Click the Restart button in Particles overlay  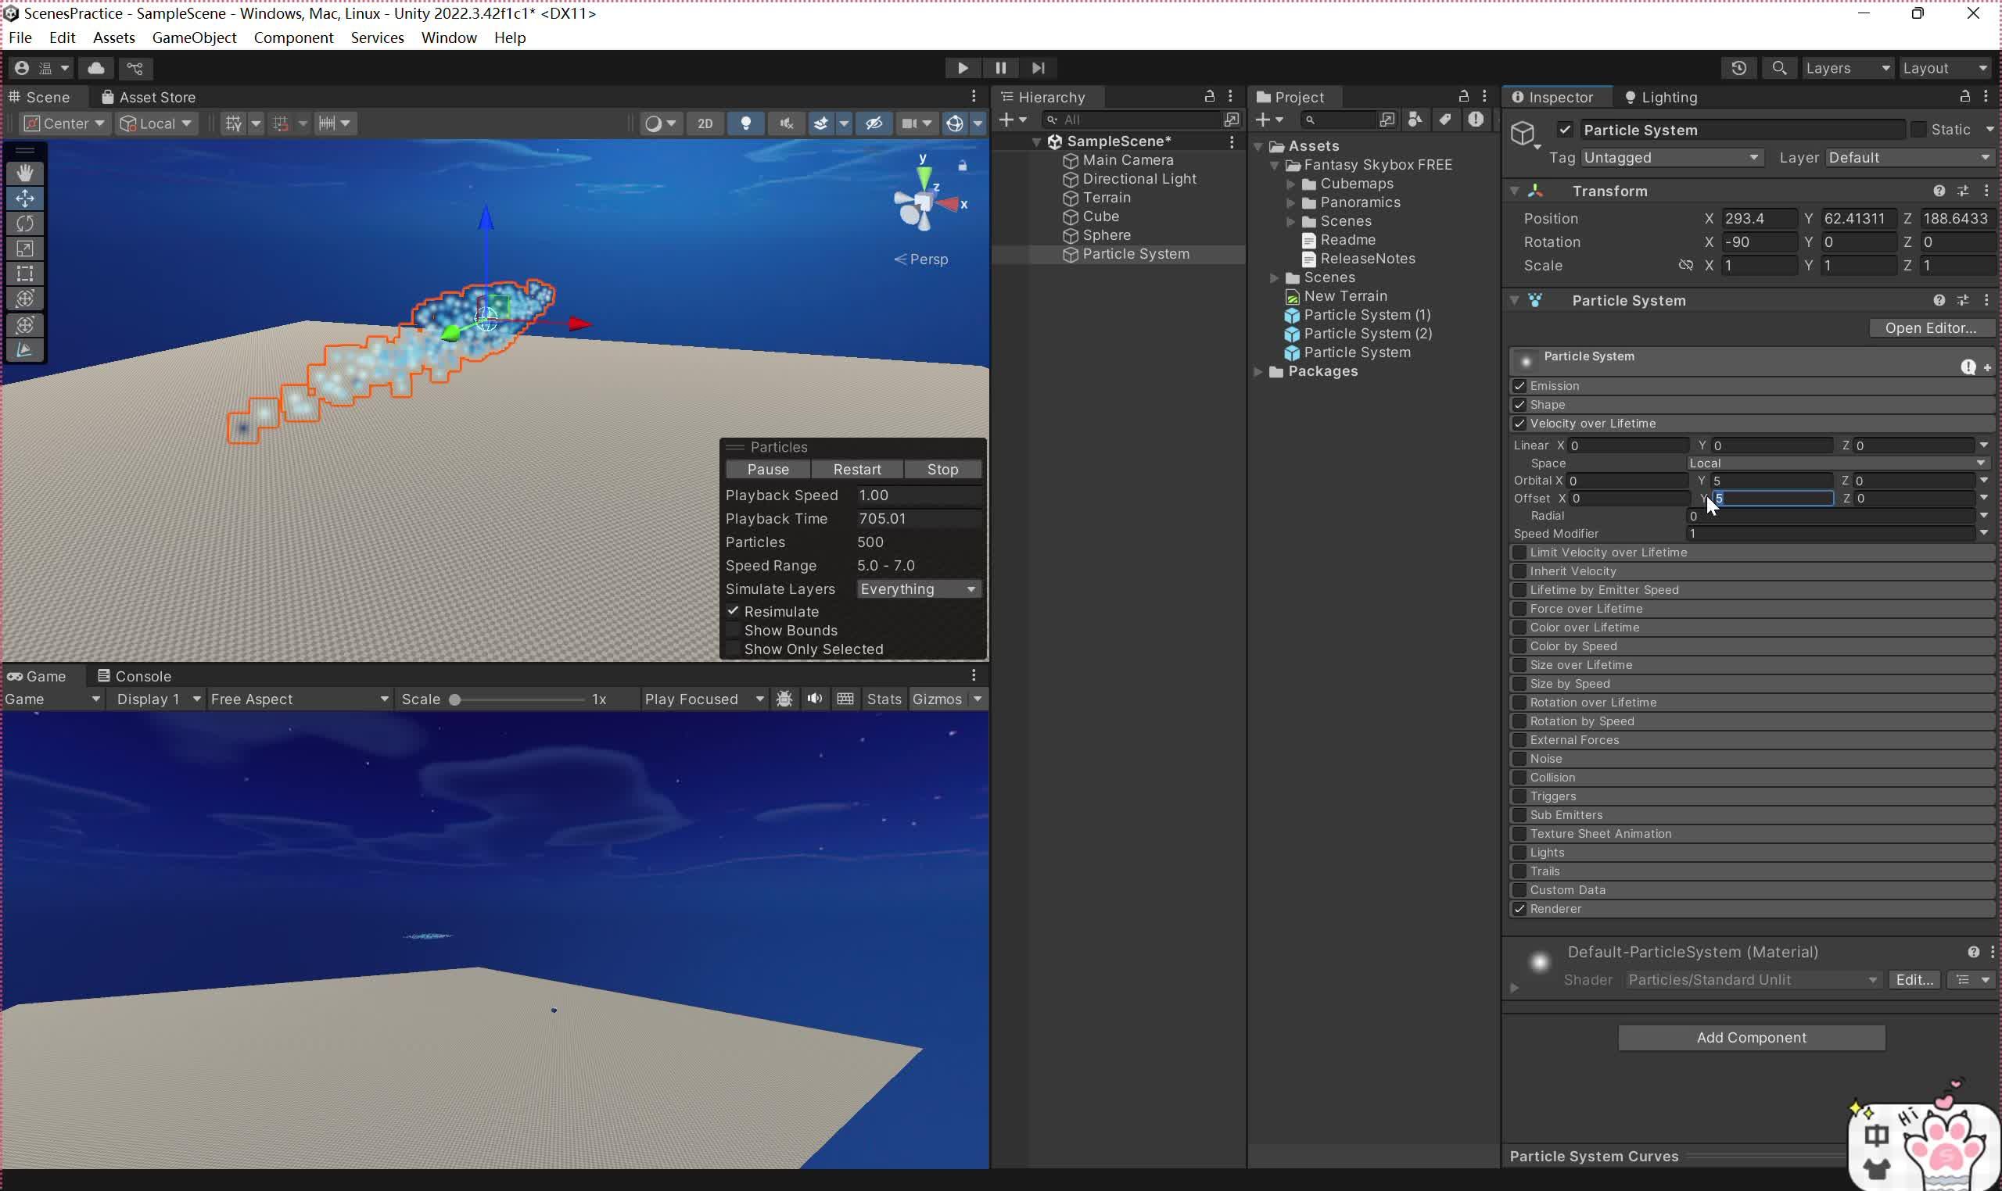tap(857, 470)
